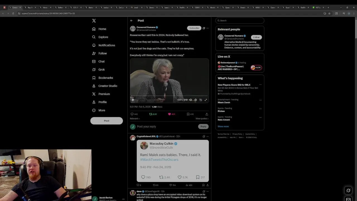Open the Macaulay Culkin tweet image
Screen dimensions: 357x201
pyautogui.click(x=173, y=161)
